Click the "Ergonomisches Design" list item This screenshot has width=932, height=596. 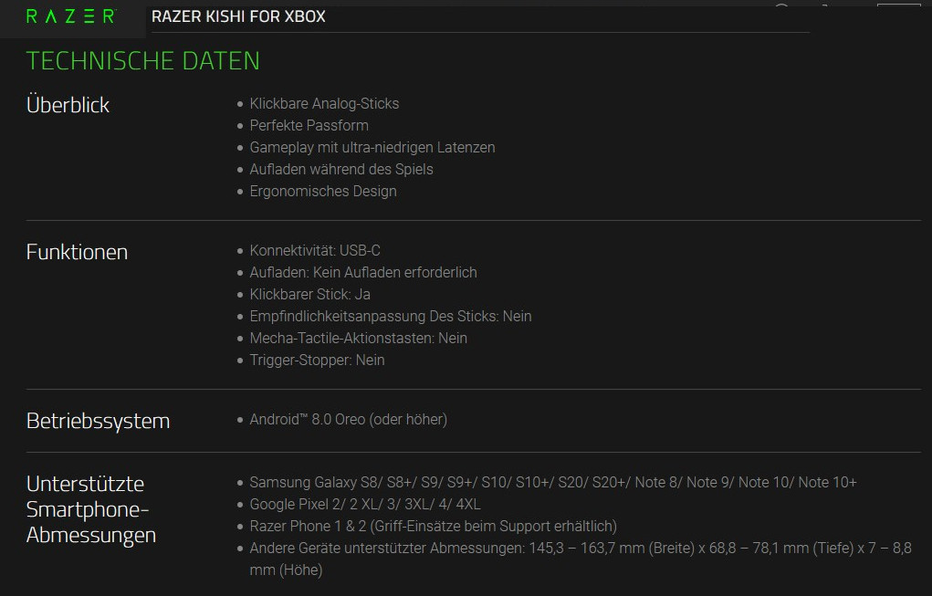click(323, 192)
